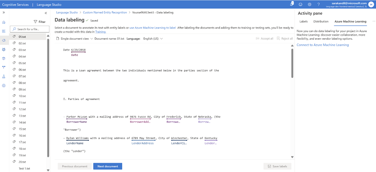
Task: Open the help question mark icon
Action: coord(319,4)
